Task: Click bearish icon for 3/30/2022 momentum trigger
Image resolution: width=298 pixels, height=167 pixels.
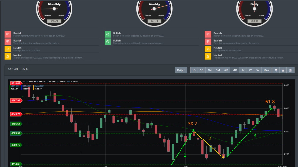Action: pyautogui.click(x=208, y=34)
